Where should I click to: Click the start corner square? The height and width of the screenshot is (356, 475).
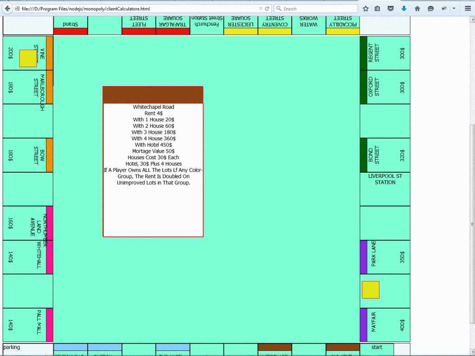coord(377,349)
